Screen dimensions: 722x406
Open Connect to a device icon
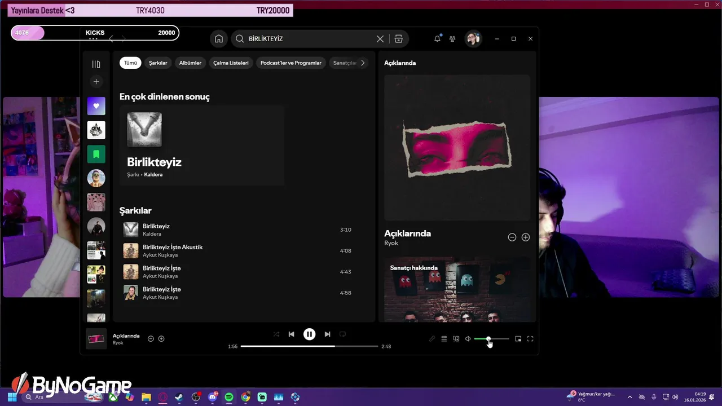click(456, 339)
